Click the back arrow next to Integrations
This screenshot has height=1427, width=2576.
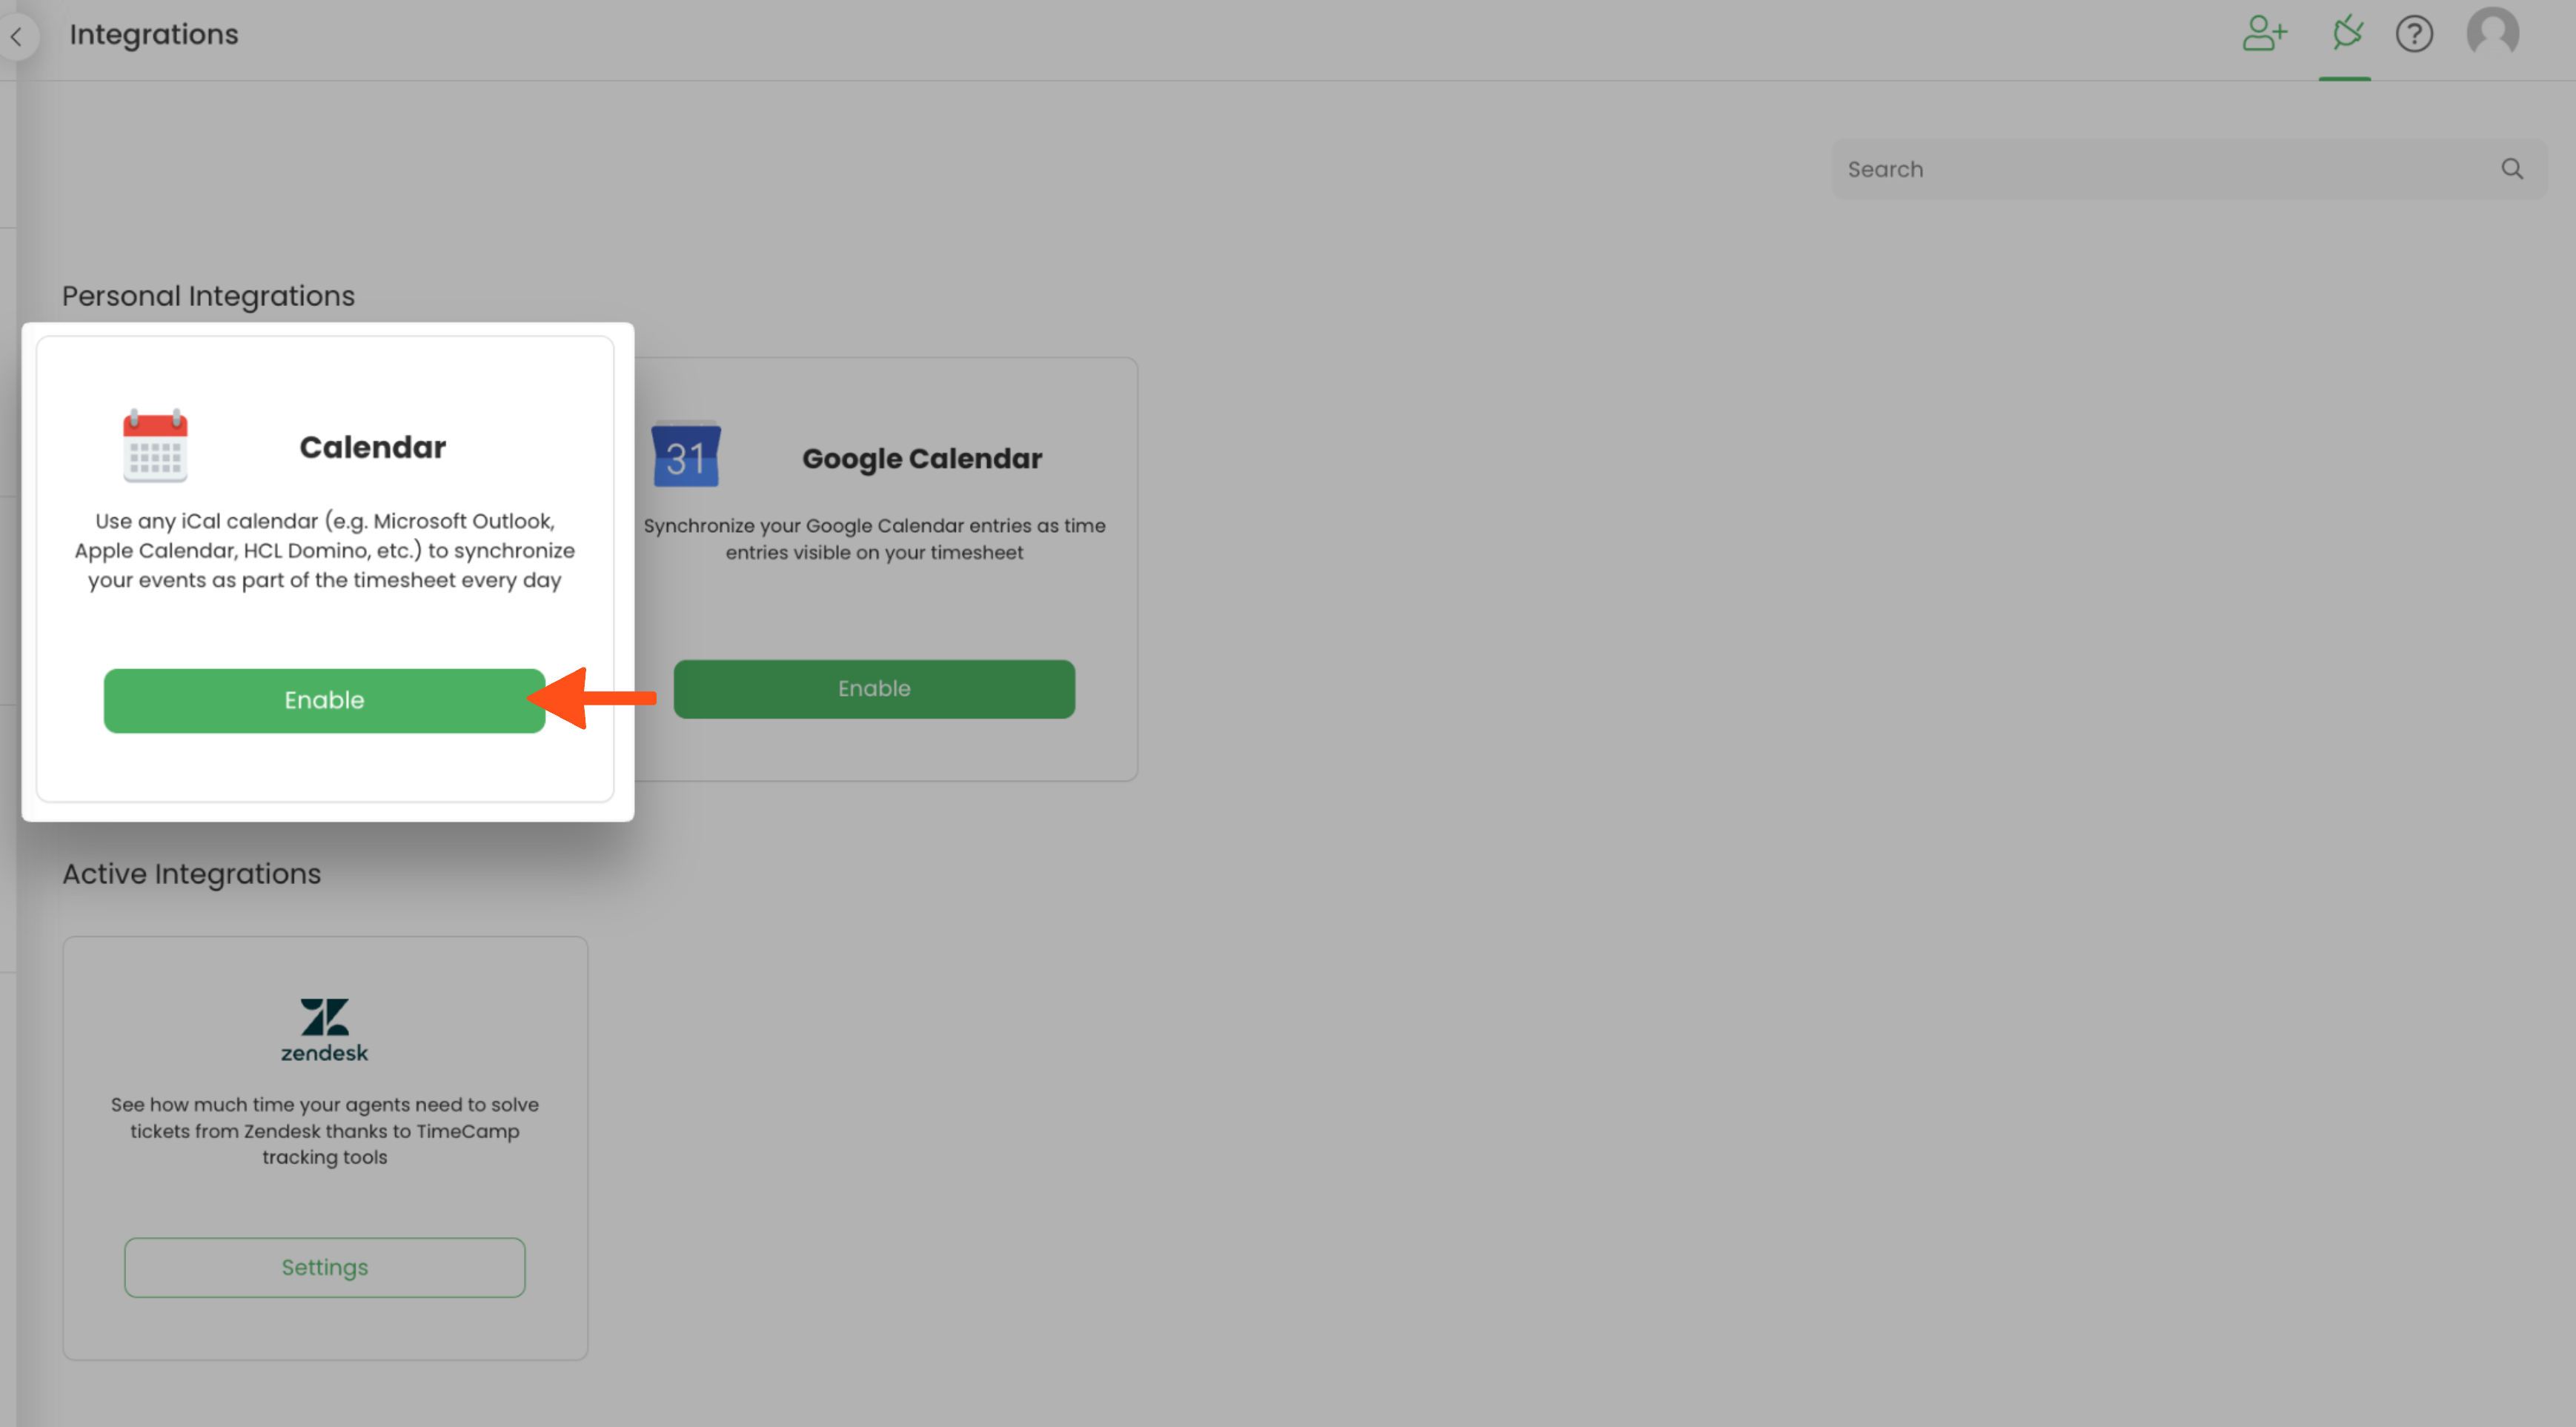coord(17,37)
